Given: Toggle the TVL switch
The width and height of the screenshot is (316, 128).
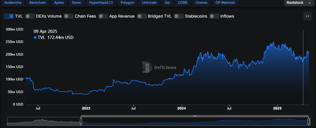Looking at the screenshot, I should [9, 16].
